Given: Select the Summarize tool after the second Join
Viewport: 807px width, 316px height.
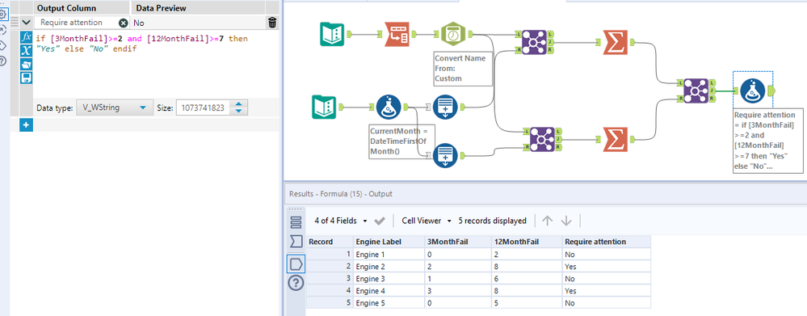Looking at the screenshot, I should click(615, 139).
